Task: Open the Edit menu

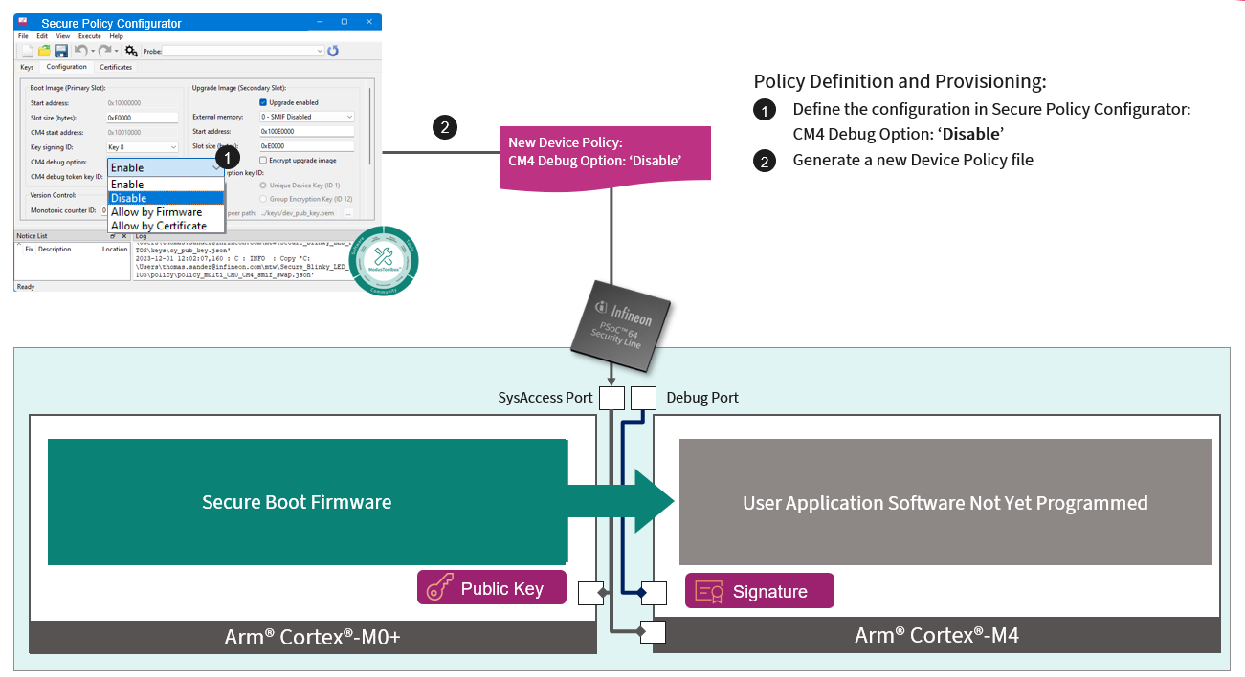Action: pos(42,36)
